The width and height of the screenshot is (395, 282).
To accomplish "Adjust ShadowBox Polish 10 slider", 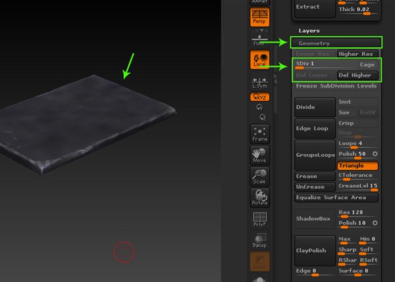I will point(354,224).
